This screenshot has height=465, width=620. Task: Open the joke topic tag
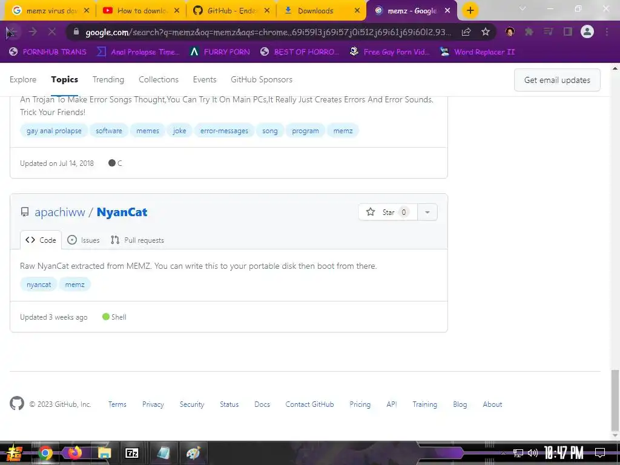179,131
